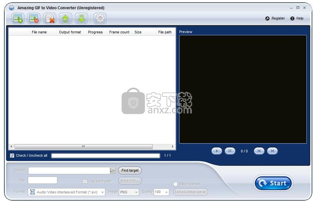Click the More info... button

coord(130,181)
